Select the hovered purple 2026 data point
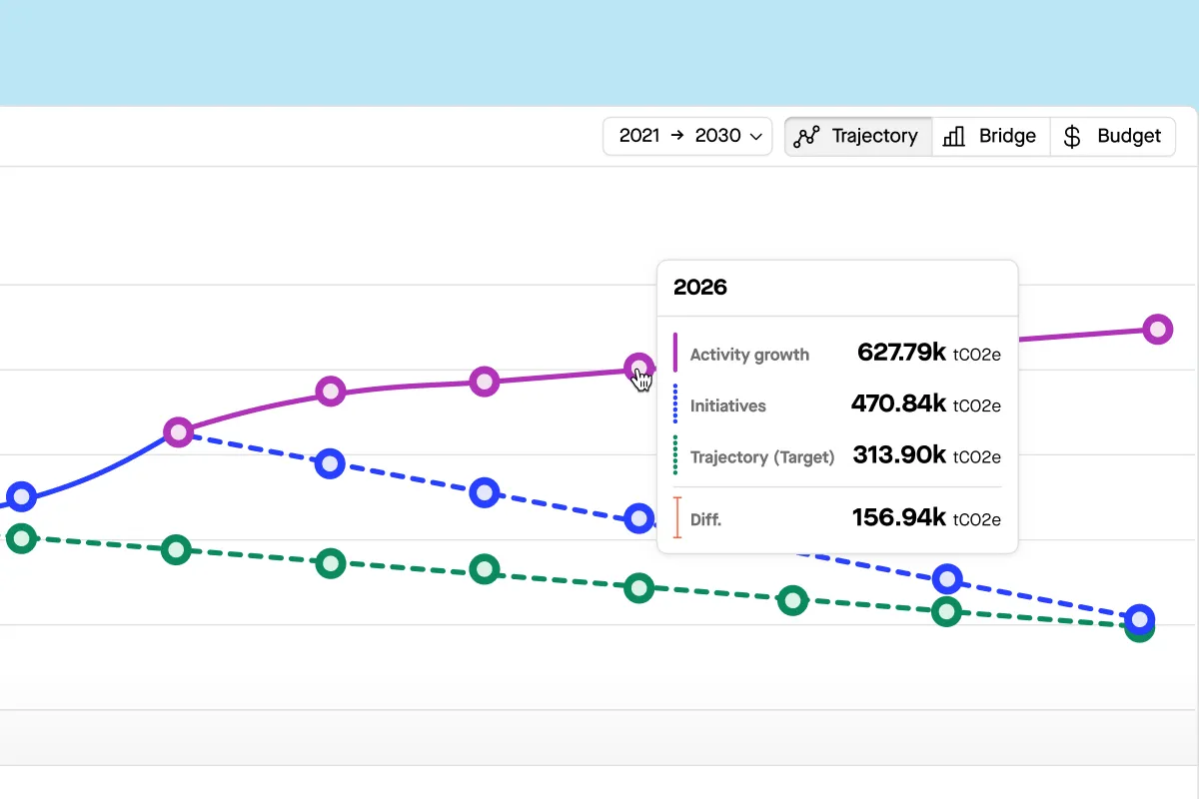 [x=638, y=368]
